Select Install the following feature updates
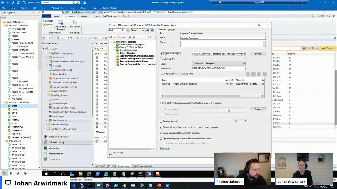The width and height of the screenshot is (337, 189). tap(162, 74)
